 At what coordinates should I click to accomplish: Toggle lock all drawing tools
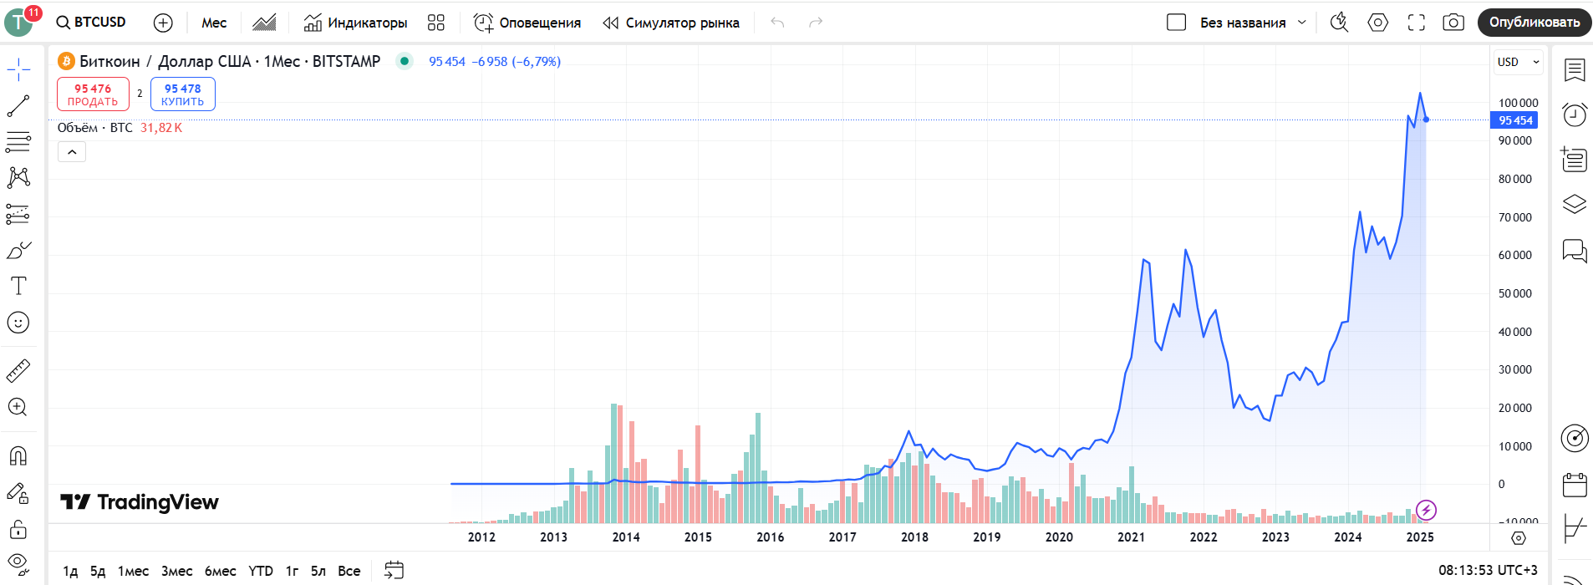click(18, 530)
